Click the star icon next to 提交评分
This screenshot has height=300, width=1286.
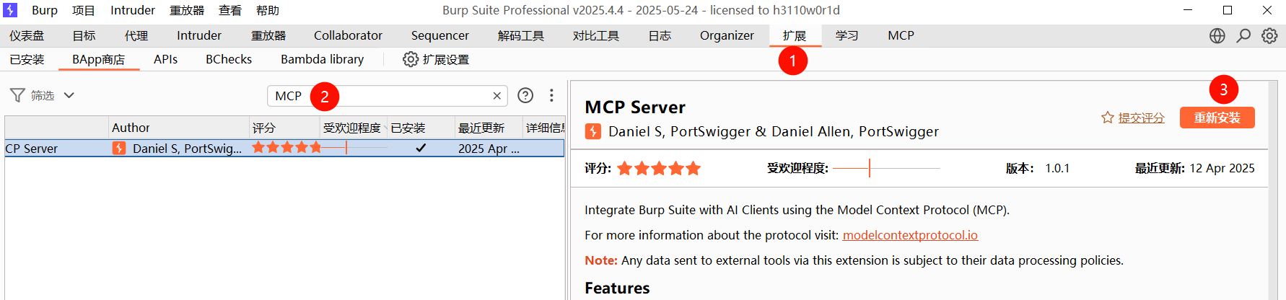click(x=1108, y=118)
